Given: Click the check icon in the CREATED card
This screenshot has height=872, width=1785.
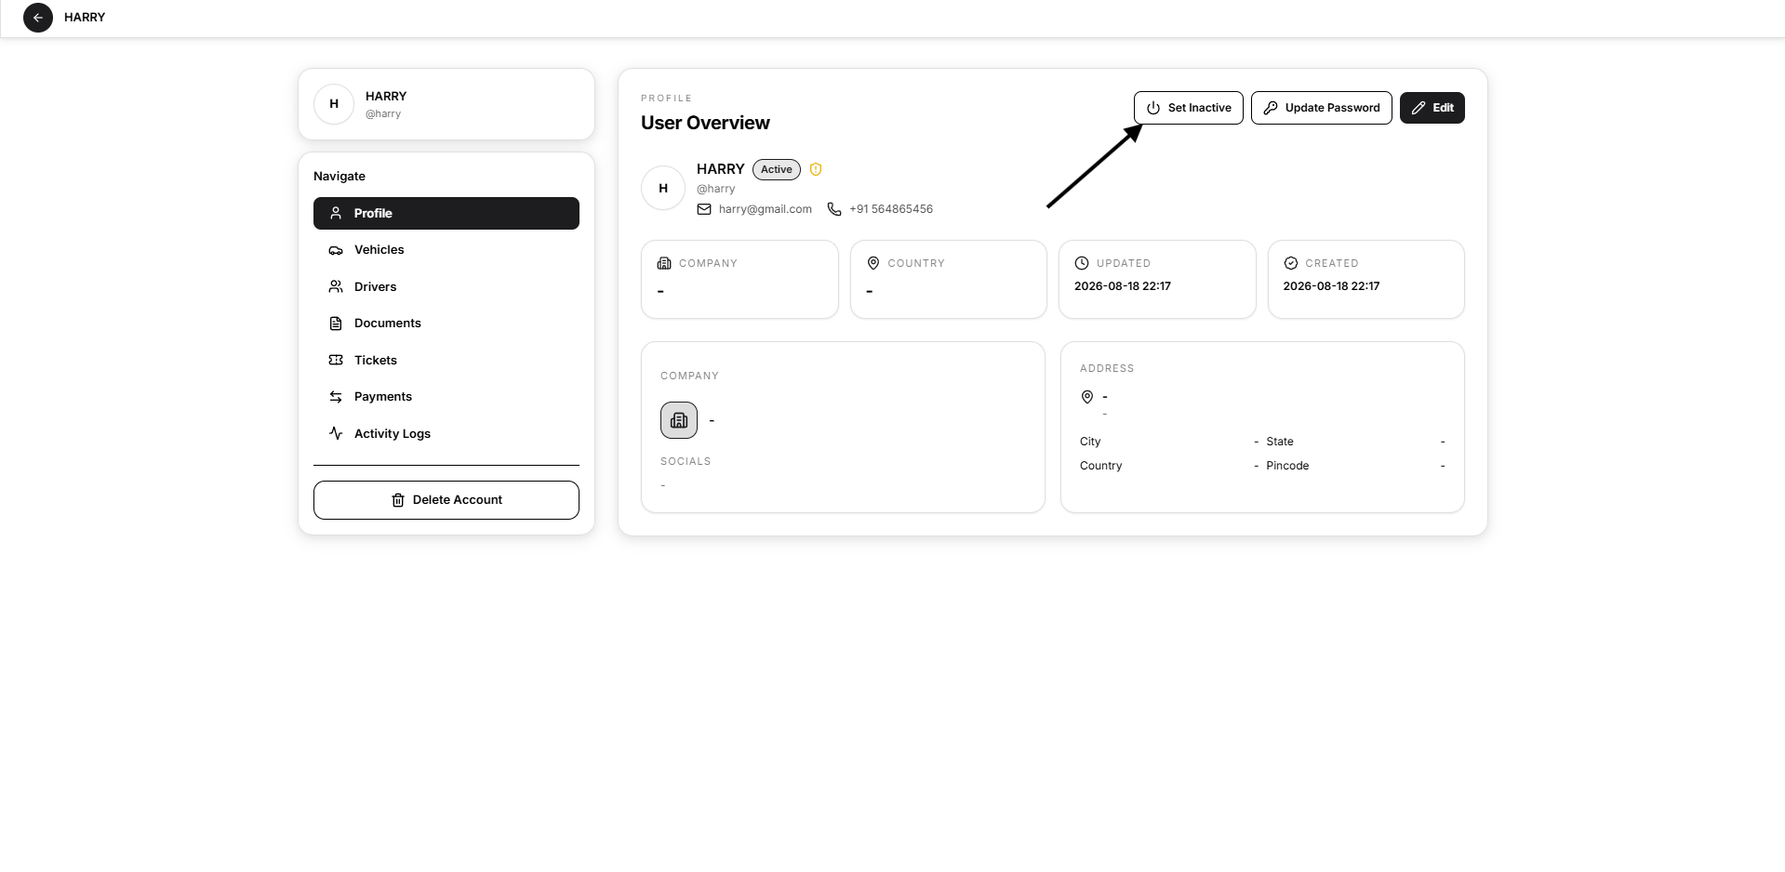Looking at the screenshot, I should pos(1291,263).
